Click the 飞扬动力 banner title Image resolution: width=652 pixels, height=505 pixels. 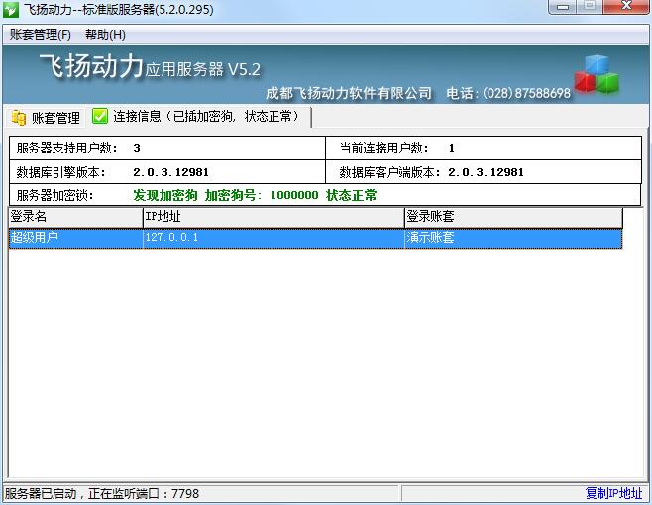[x=91, y=66]
